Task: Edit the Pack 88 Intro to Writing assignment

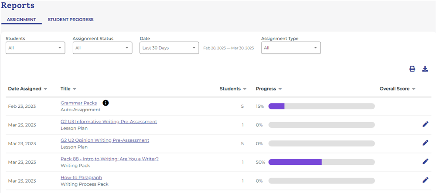Action: [x=426, y=162]
